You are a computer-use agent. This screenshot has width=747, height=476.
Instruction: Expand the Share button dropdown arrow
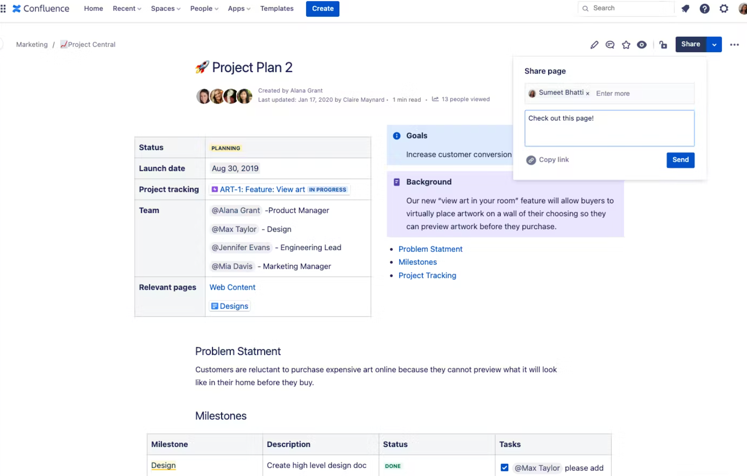(714, 44)
